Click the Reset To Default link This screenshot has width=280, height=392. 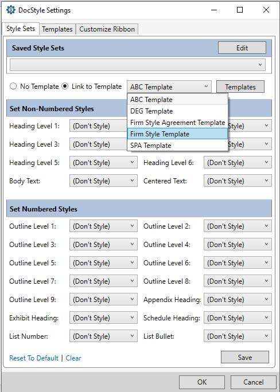pos(34,358)
